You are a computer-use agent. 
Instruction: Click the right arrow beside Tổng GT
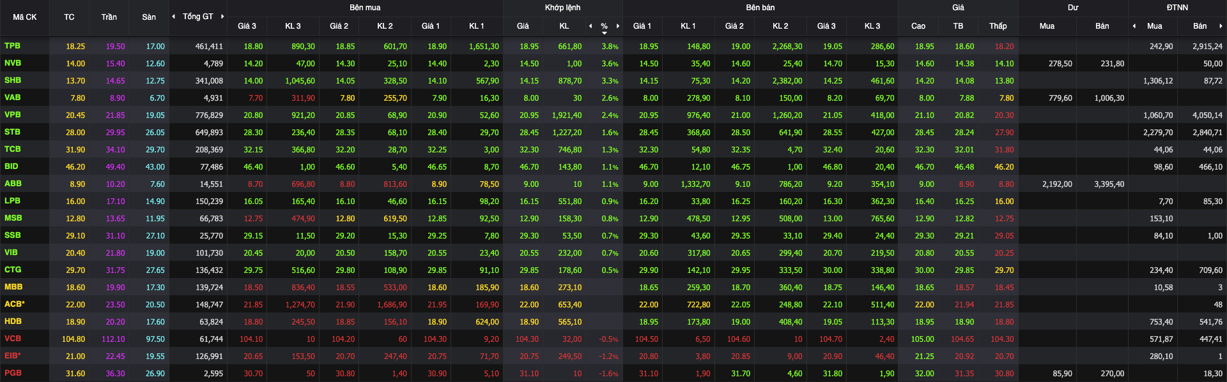[222, 17]
